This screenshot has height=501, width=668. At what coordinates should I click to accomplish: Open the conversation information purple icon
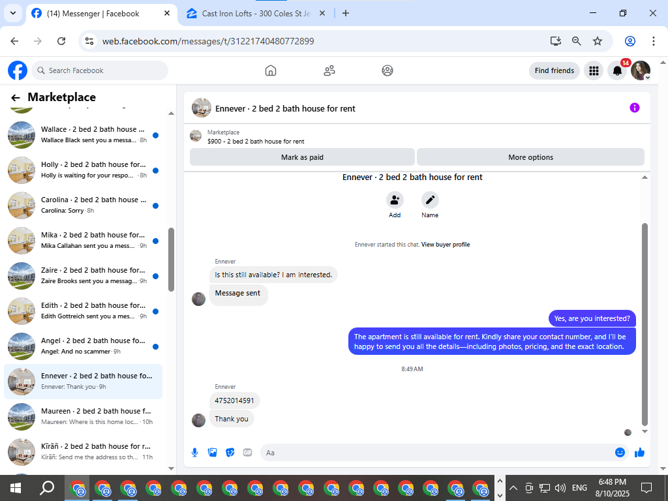[634, 108]
